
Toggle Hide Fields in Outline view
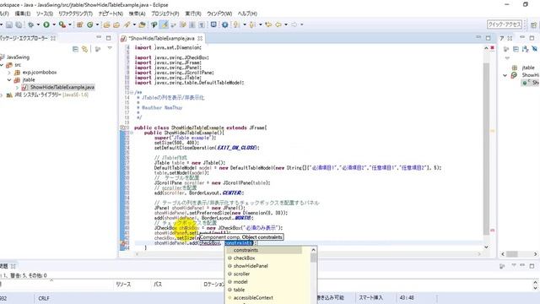(534, 49)
